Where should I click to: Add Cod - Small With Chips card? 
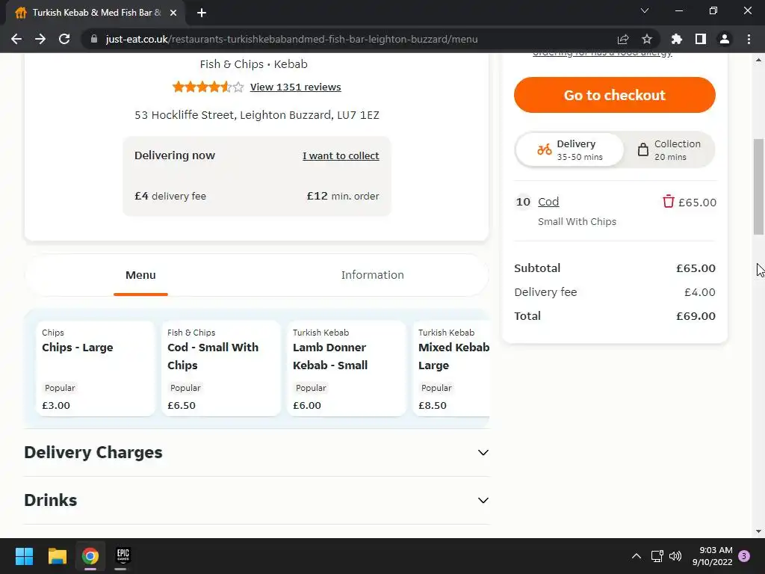point(220,368)
